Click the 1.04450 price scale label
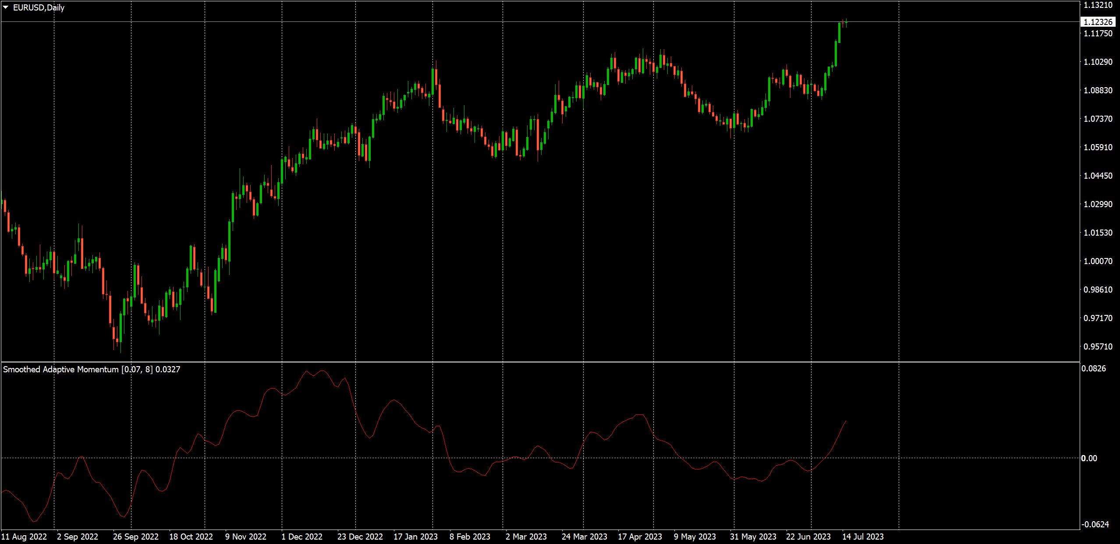Screen dimensions: 1120x544 point(1098,176)
